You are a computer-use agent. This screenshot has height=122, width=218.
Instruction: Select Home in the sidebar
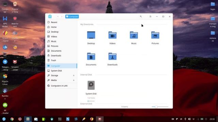pyautogui.click(x=61, y=27)
